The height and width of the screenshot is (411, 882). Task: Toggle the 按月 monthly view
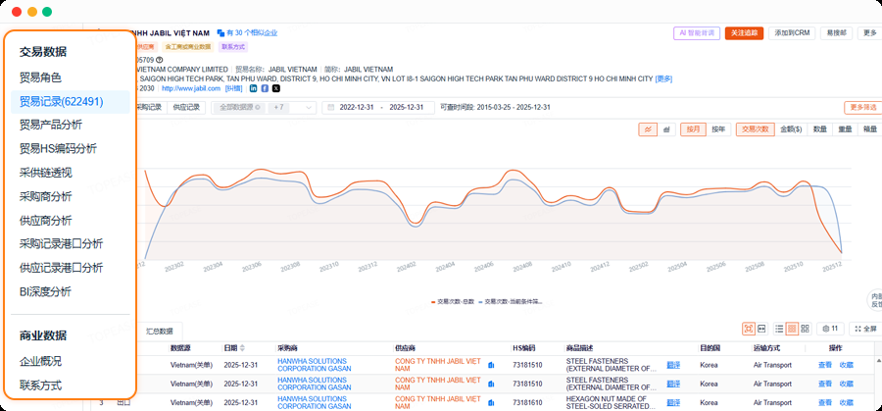pyautogui.click(x=694, y=128)
